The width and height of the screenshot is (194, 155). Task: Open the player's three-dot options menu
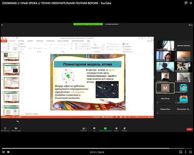tap(185, 152)
